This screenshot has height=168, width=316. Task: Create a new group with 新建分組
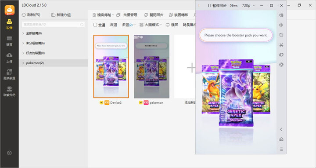coord(61,15)
